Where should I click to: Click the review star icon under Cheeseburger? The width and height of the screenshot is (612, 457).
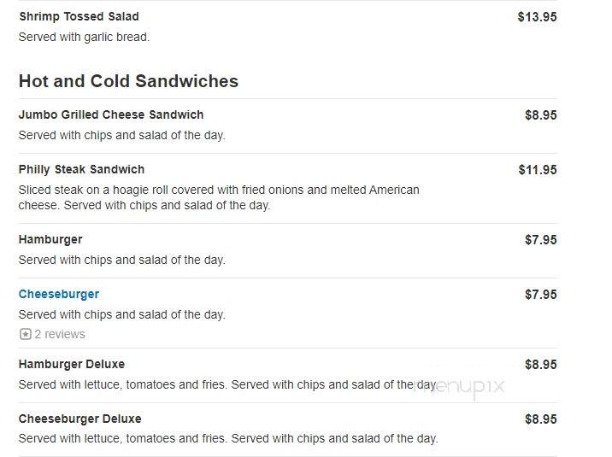26,334
